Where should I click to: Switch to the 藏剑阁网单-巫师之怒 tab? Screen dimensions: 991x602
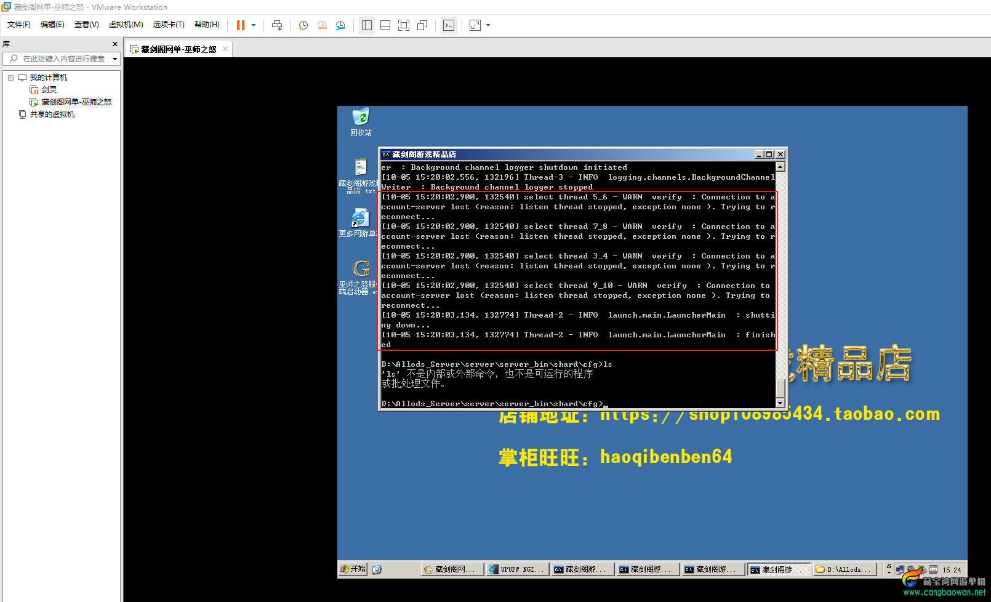pos(179,49)
